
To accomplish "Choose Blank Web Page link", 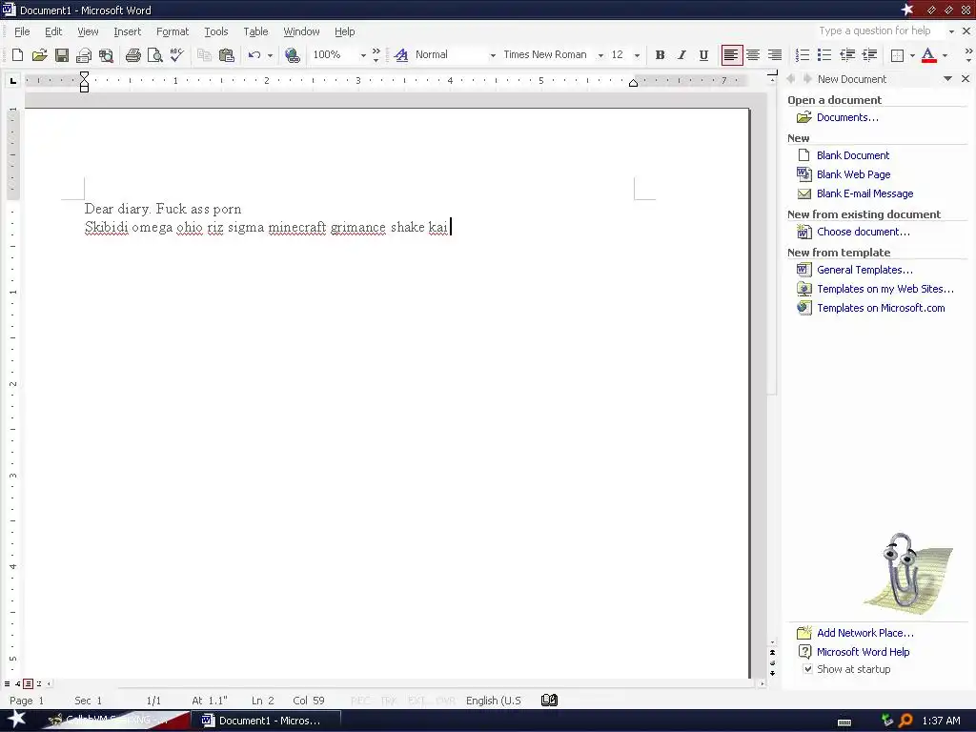I will [x=853, y=175].
